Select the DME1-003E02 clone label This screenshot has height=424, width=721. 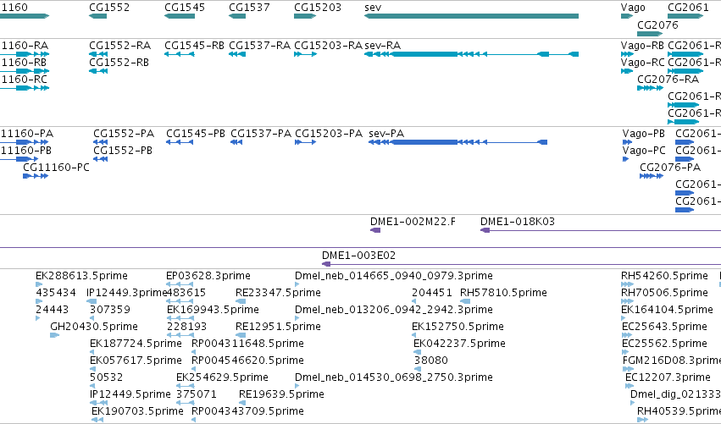358,256
